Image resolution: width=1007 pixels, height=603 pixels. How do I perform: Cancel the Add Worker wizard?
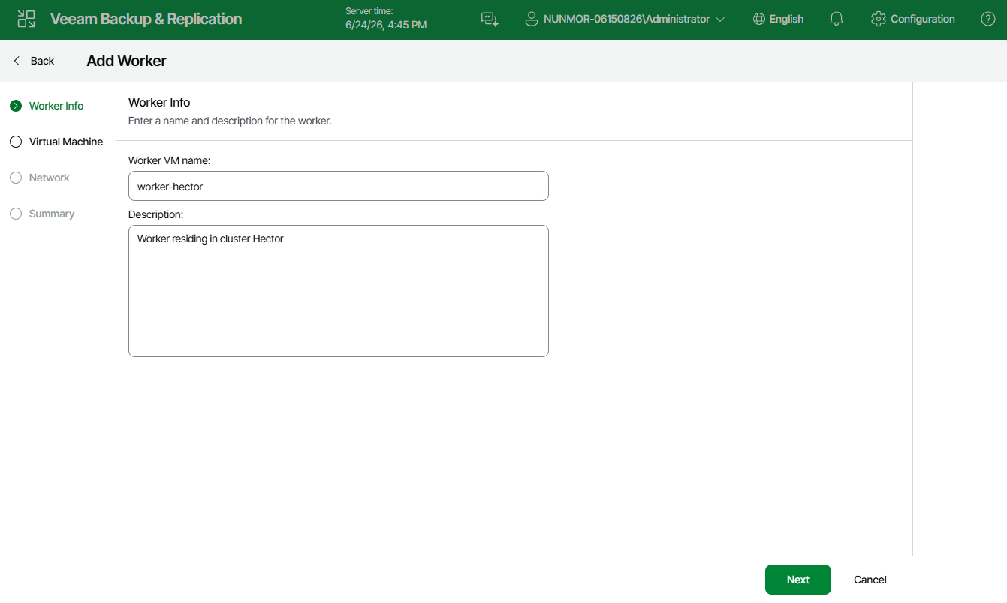pyautogui.click(x=870, y=580)
